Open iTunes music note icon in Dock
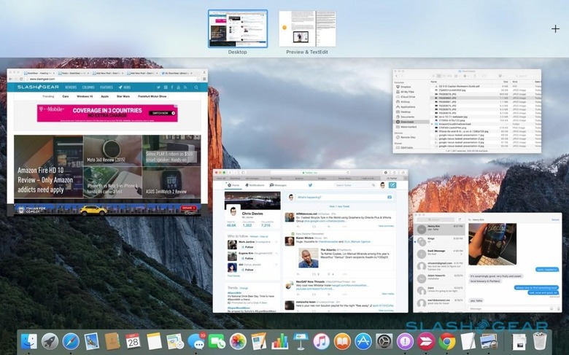Screen dimensions: 569x355 321,341
